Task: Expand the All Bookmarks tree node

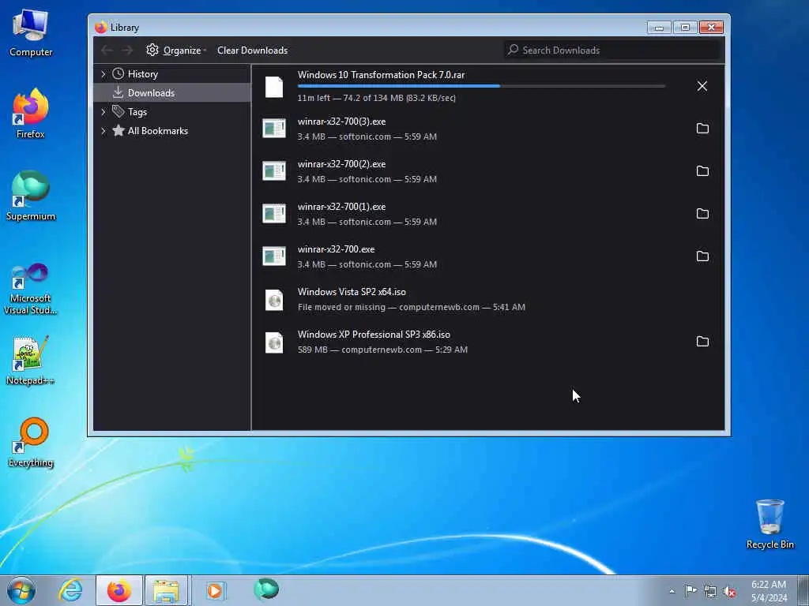Action: click(x=103, y=131)
